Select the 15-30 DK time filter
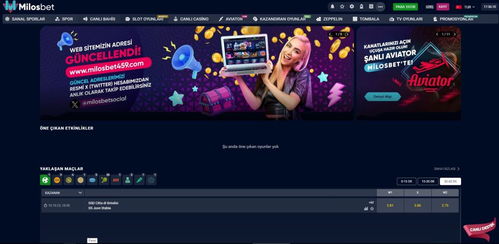Screen dimensions: 499x244 click(x=428, y=181)
